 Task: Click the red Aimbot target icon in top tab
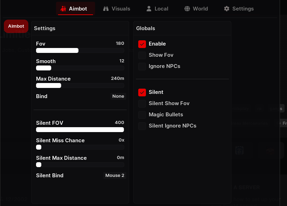[x=63, y=9]
